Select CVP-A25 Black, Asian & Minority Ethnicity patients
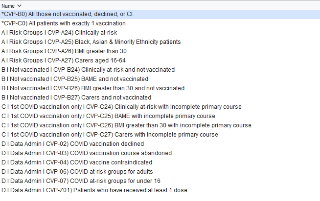Image resolution: width=320 pixels, height=201 pixels. 91,42
